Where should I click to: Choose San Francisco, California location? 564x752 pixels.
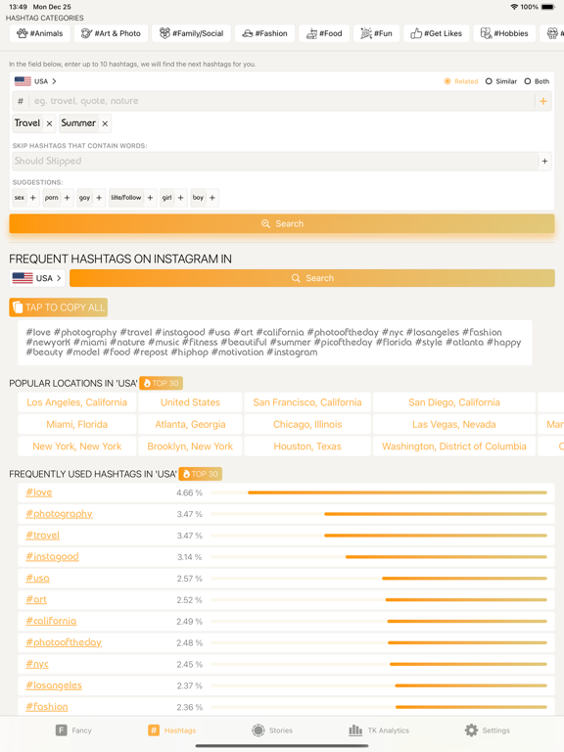pyautogui.click(x=307, y=402)
